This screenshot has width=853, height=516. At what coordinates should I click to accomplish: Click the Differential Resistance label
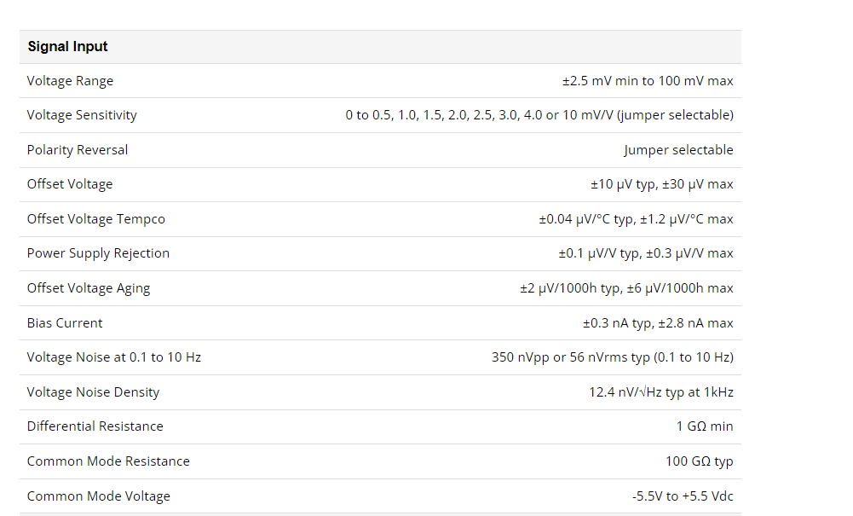[x=95, y=426]
